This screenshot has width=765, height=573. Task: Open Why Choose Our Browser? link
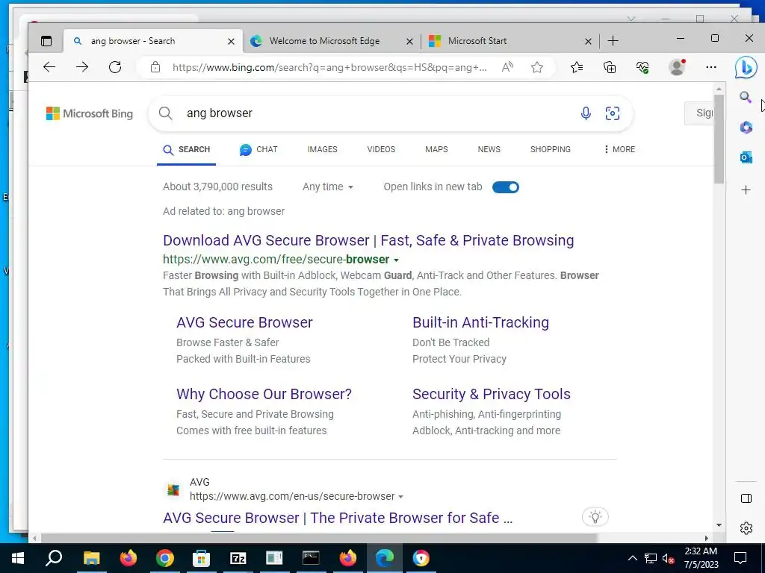click(x=264, y=394)
